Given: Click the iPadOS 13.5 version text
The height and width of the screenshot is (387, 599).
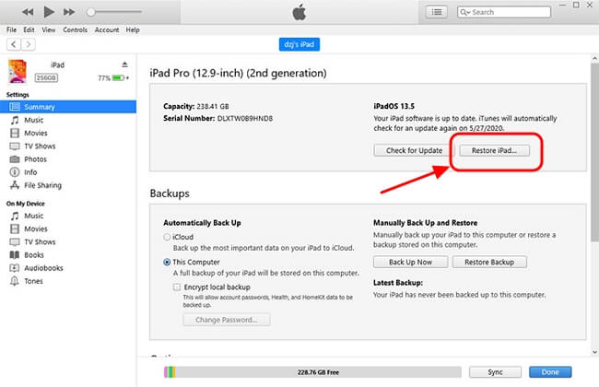Looking at the screenshot, I should point(393,106).
